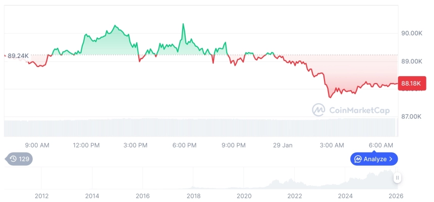This screenshot has width=434, height=202.
Task: Click the 90.00K price axis label
Action: (411, 33)
